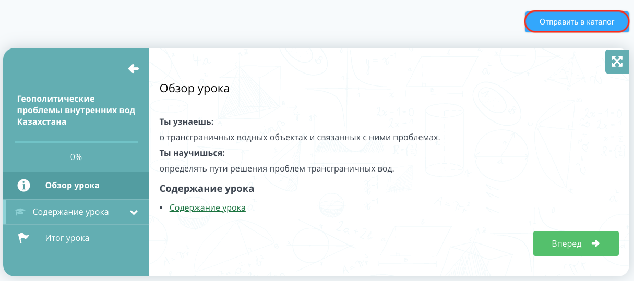
Task: Click the 'Отправить в каталог' button
Action: (577, 22)
